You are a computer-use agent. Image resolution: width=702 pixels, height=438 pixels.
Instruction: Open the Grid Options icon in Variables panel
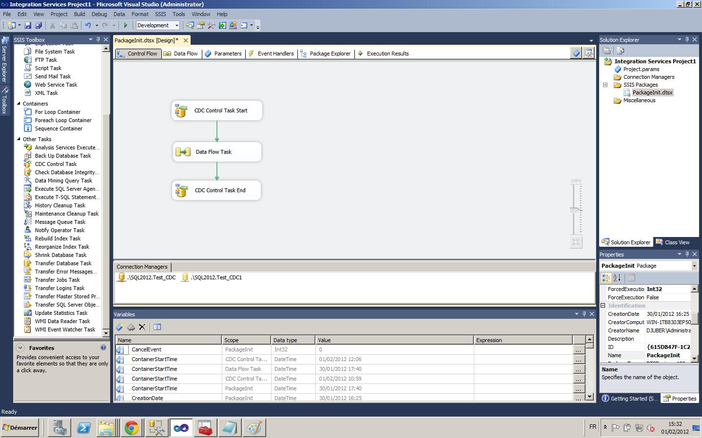(157, 327)
